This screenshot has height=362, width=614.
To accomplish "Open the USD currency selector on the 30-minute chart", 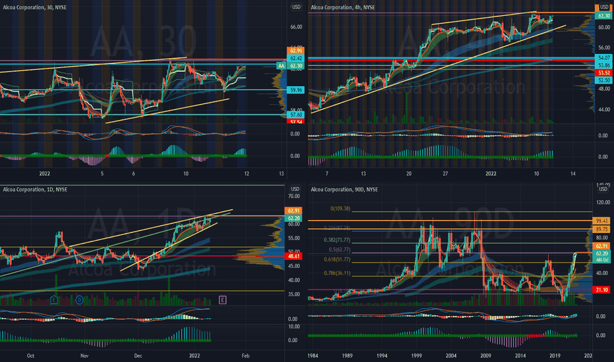I will (296, 7).
